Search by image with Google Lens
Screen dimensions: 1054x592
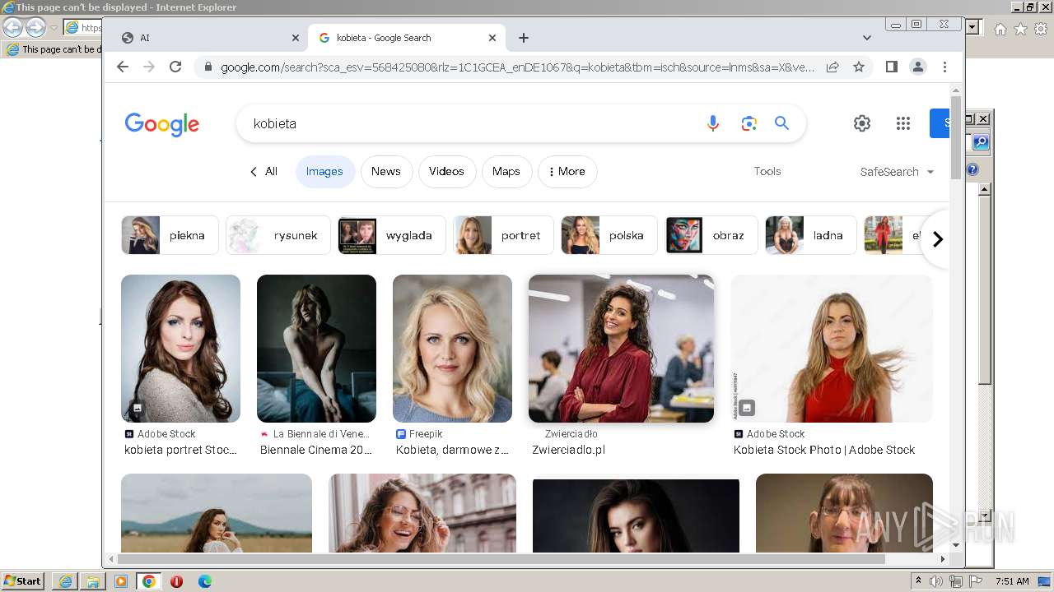coord(749,123)
